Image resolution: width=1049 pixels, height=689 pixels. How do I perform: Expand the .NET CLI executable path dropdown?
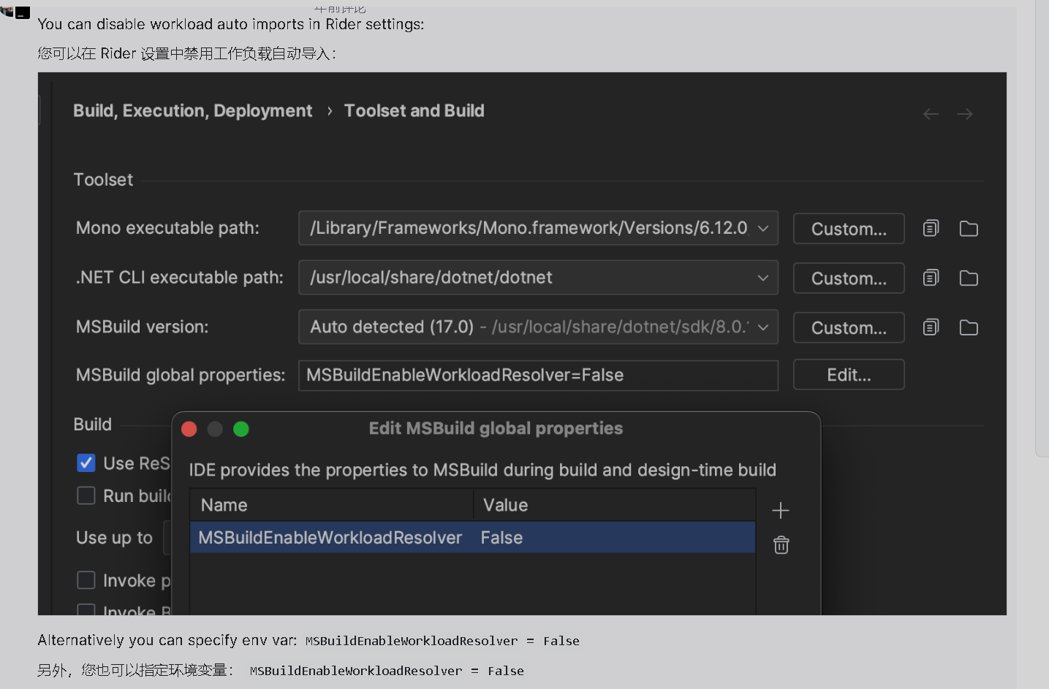(763, 278)
